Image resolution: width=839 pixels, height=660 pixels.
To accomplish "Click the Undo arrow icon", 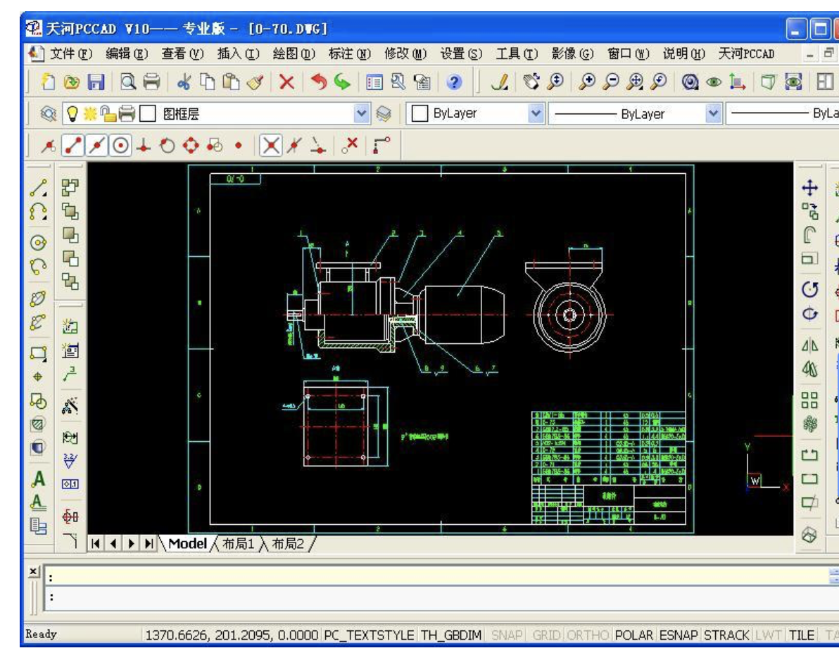I will (x=320, y=82).
